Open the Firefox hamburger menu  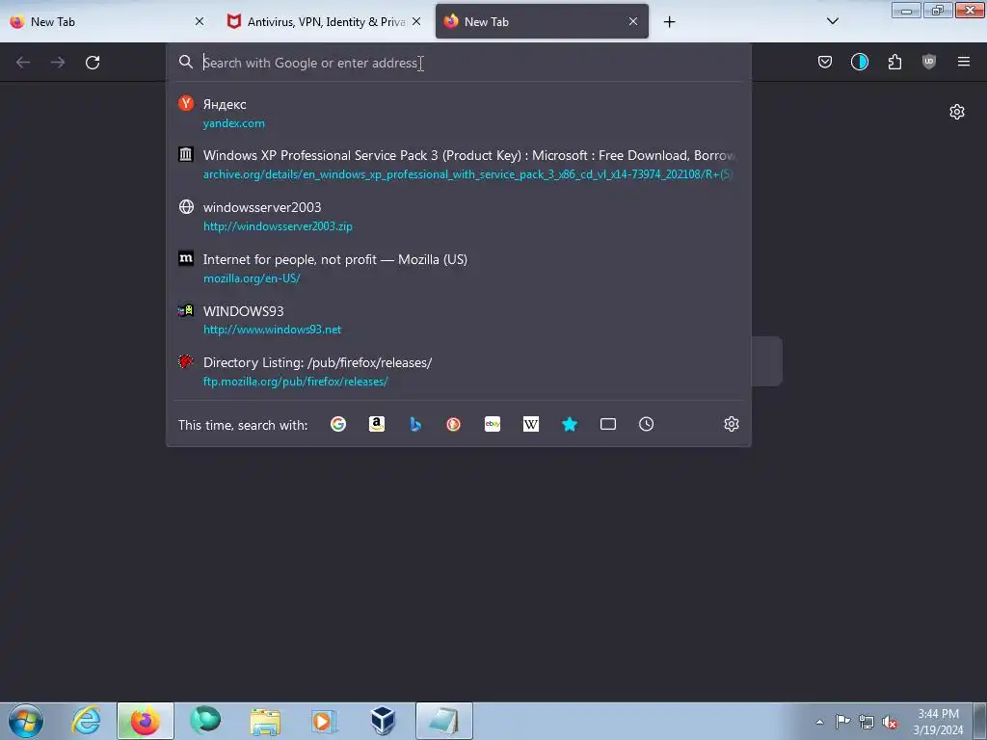point(964,62)
